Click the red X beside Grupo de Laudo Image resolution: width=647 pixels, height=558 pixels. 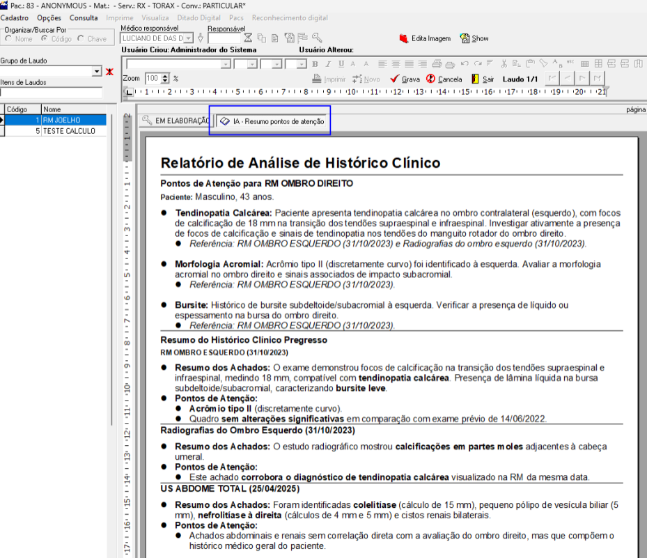coord(109,72)
